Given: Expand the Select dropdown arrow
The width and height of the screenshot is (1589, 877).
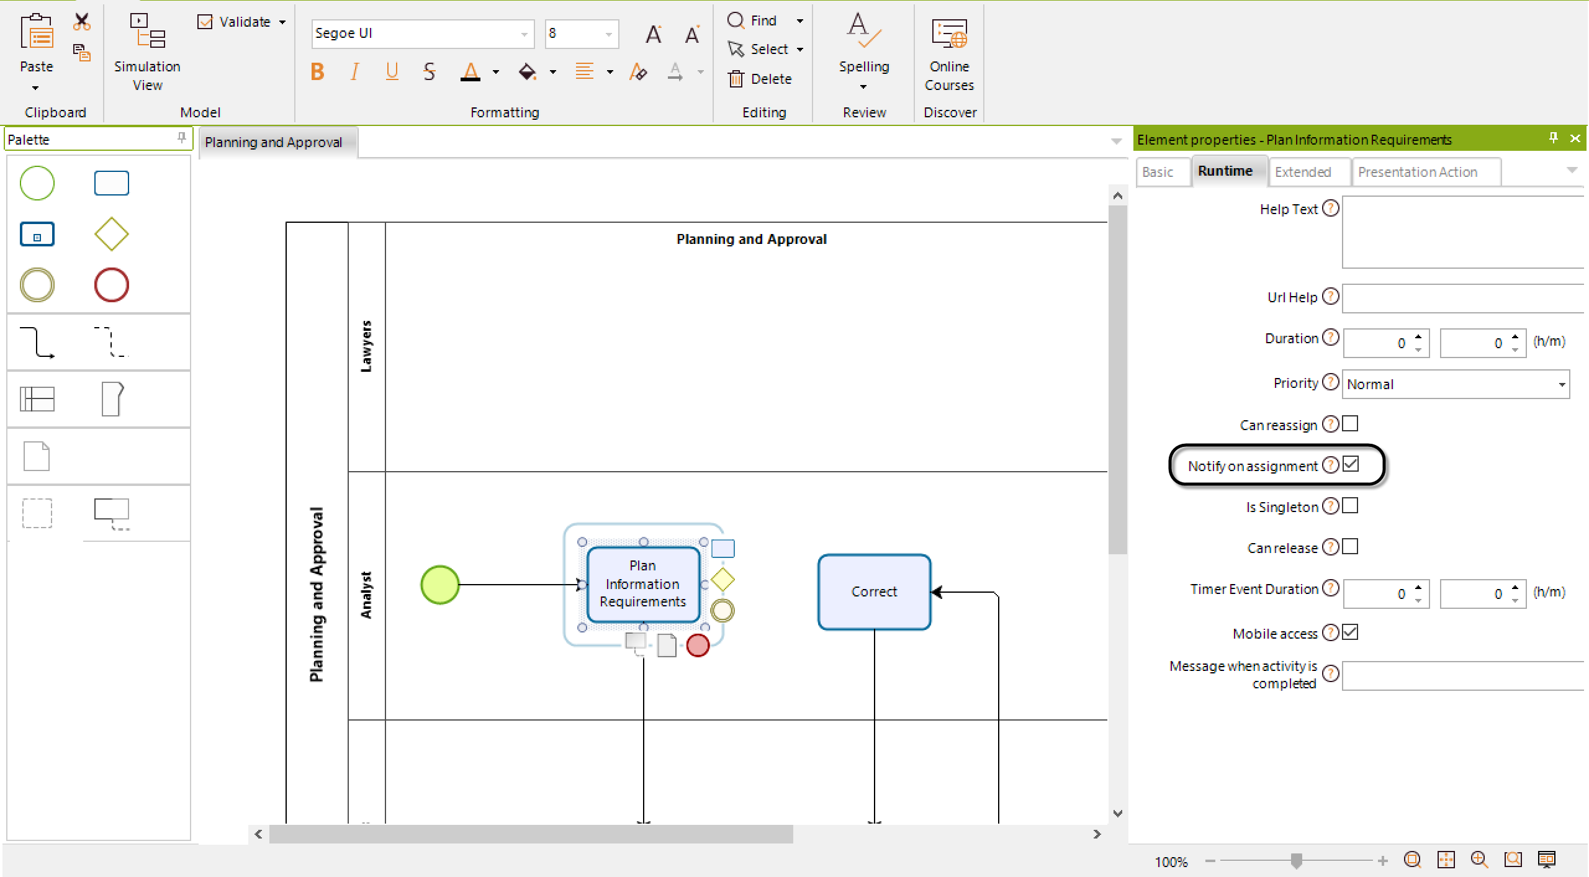Looking at the screenshot, I should click(800, 50).
